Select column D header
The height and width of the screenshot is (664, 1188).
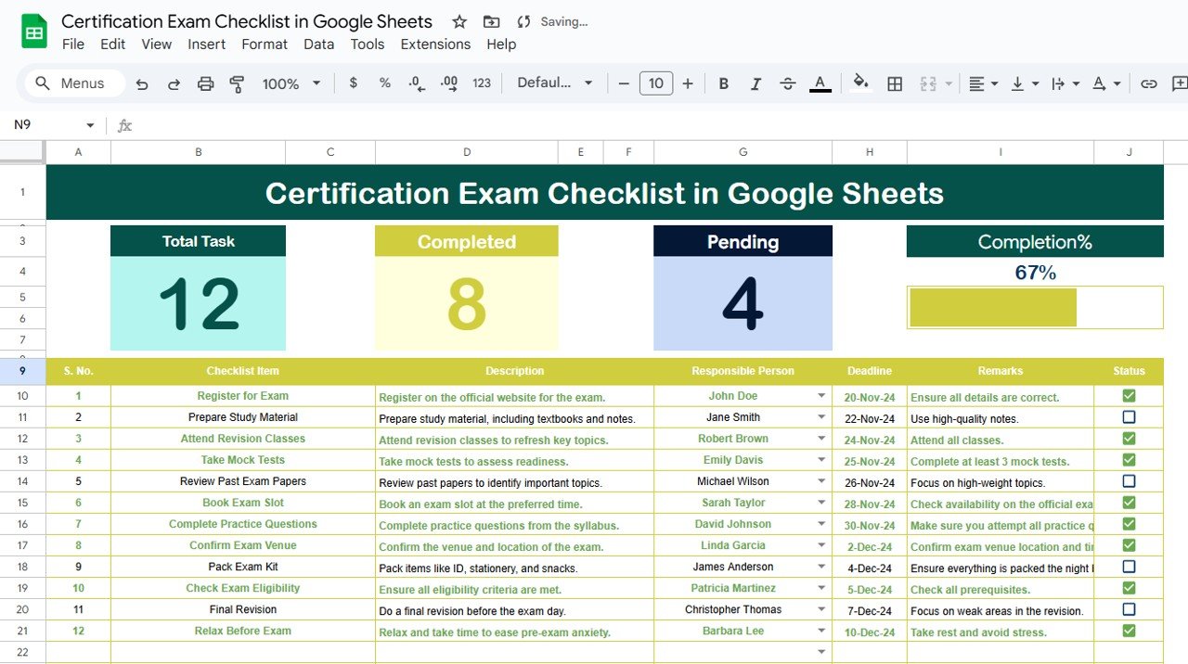(467, 152)
